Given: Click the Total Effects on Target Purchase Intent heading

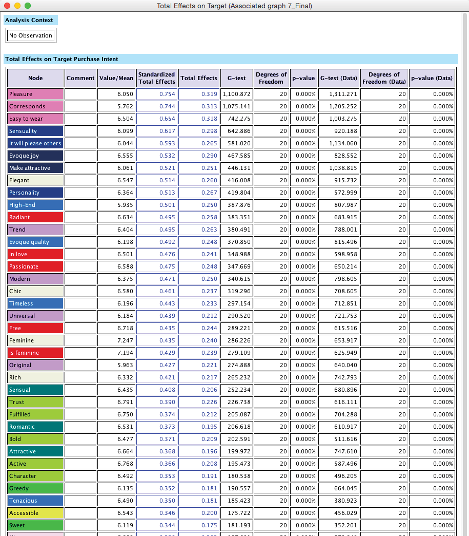Looking at the screenshot, I should pyautogui.click(x=62, y=59).
